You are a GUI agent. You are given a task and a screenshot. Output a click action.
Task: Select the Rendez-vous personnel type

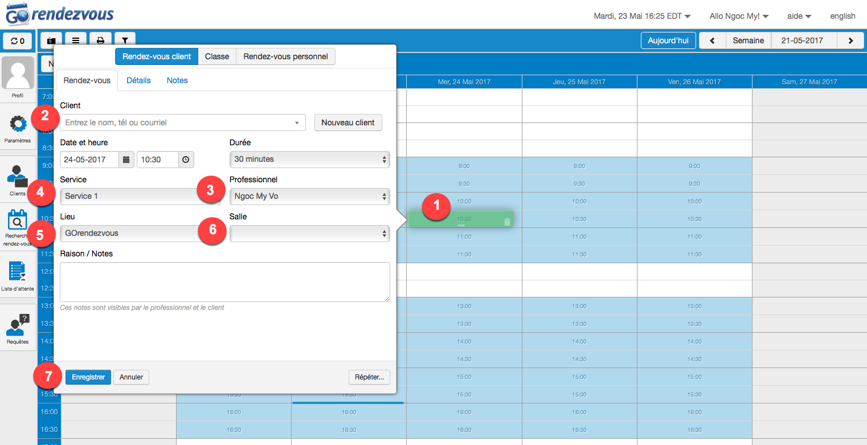coord(285,56)
